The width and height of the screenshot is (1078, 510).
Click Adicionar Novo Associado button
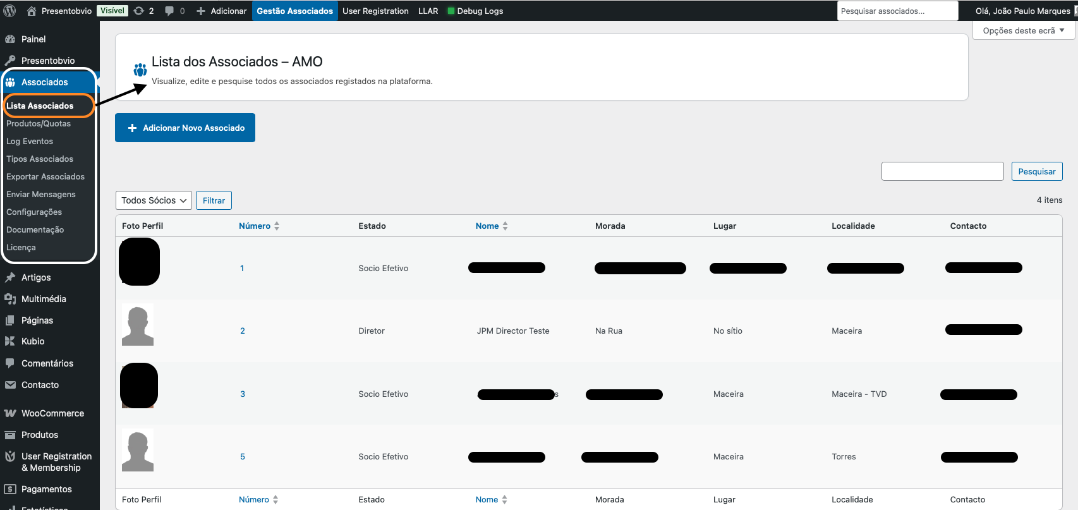pyautogui.click(x=185, y=128)
